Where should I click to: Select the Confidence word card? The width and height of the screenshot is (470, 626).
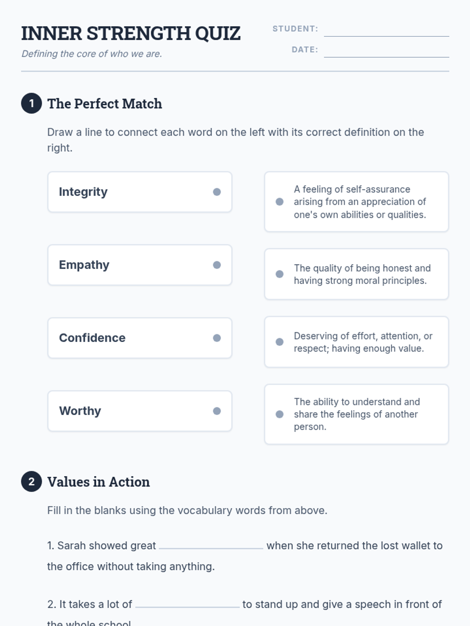coord(129,338)
